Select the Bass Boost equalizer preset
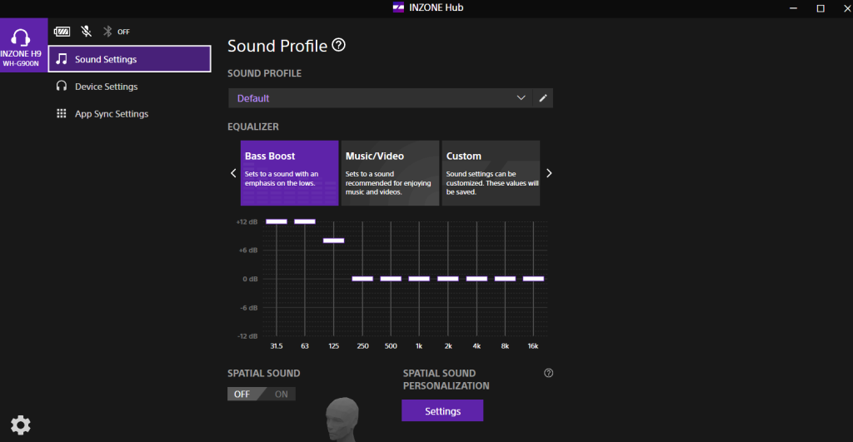 click(289, 172)
